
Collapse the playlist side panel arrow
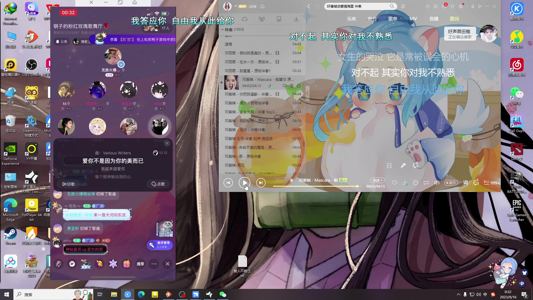307,93
